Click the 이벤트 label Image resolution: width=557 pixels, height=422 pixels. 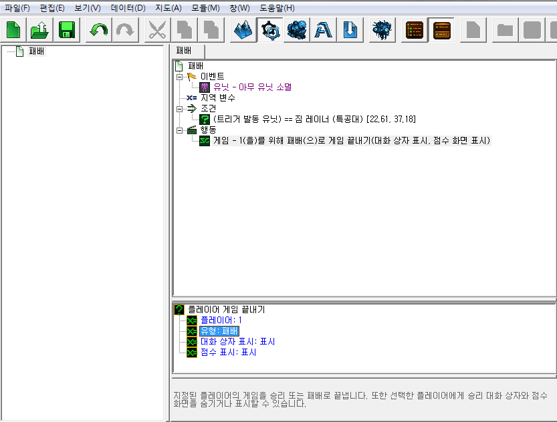pyautogui.click(x=213, y=76)
